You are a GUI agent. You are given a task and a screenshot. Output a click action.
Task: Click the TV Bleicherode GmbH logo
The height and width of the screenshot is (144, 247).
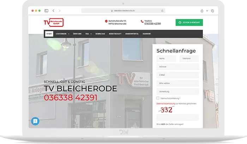(54, 23)
